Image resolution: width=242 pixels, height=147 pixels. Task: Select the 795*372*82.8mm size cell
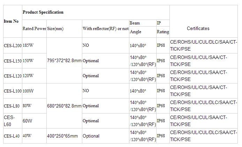(64, 60)
